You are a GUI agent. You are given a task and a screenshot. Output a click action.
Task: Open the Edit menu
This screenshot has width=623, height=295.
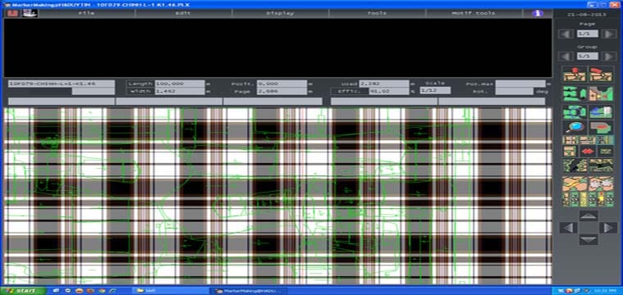point(183,13)
